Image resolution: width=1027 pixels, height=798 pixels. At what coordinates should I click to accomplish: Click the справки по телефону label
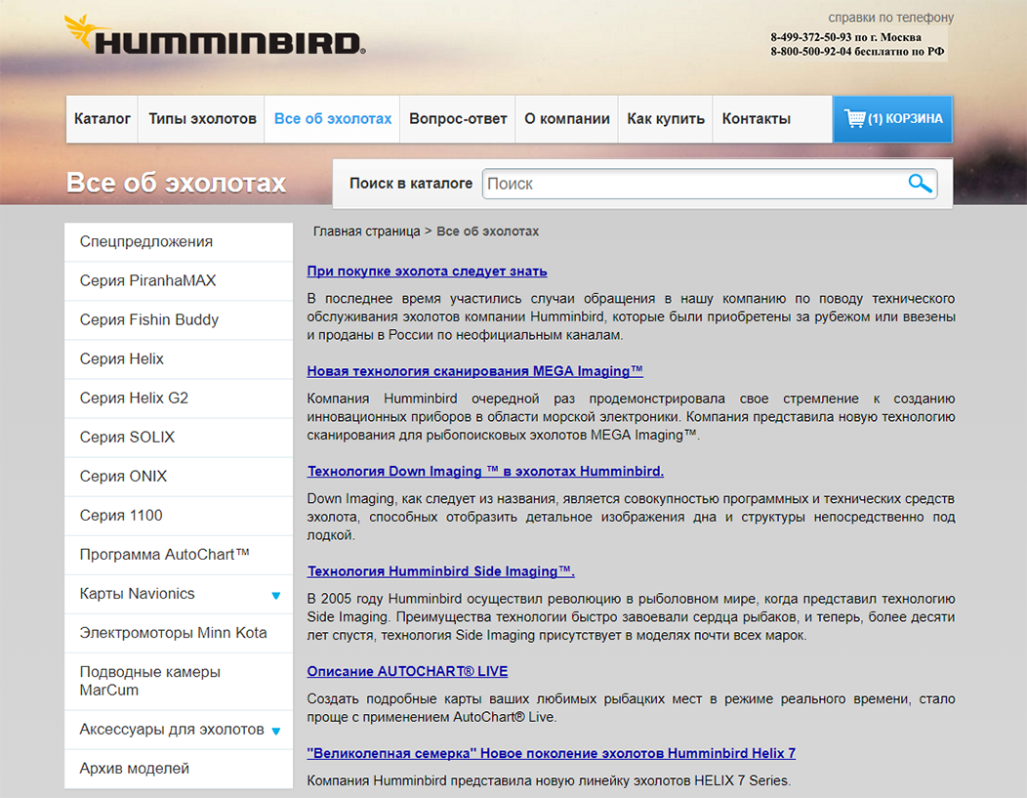coord(890,18)
